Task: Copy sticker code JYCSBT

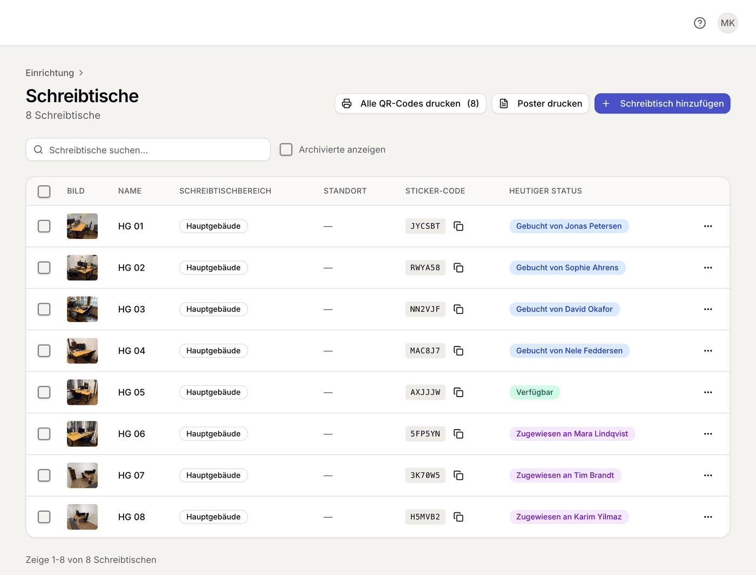Action: click(458, 226)
